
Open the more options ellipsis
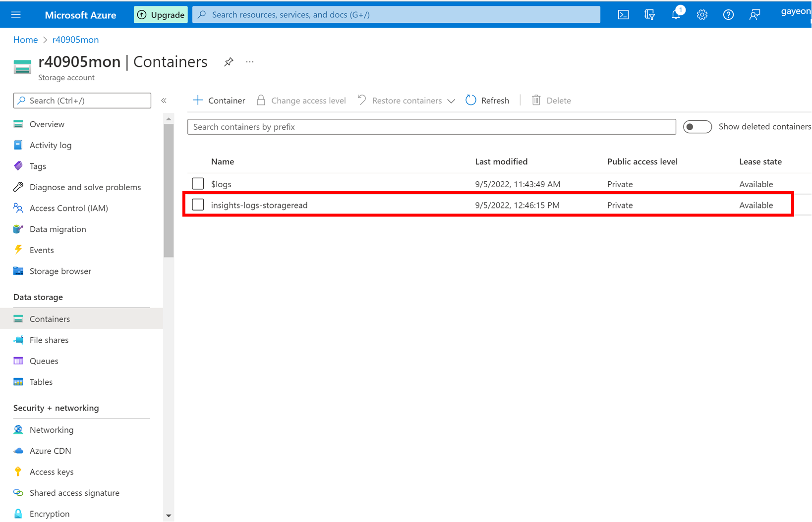tap(250, 62)
